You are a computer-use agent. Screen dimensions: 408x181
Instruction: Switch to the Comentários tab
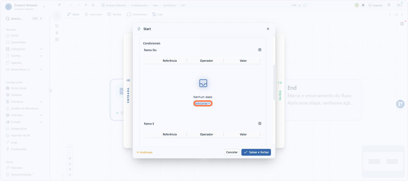point(137,15)
